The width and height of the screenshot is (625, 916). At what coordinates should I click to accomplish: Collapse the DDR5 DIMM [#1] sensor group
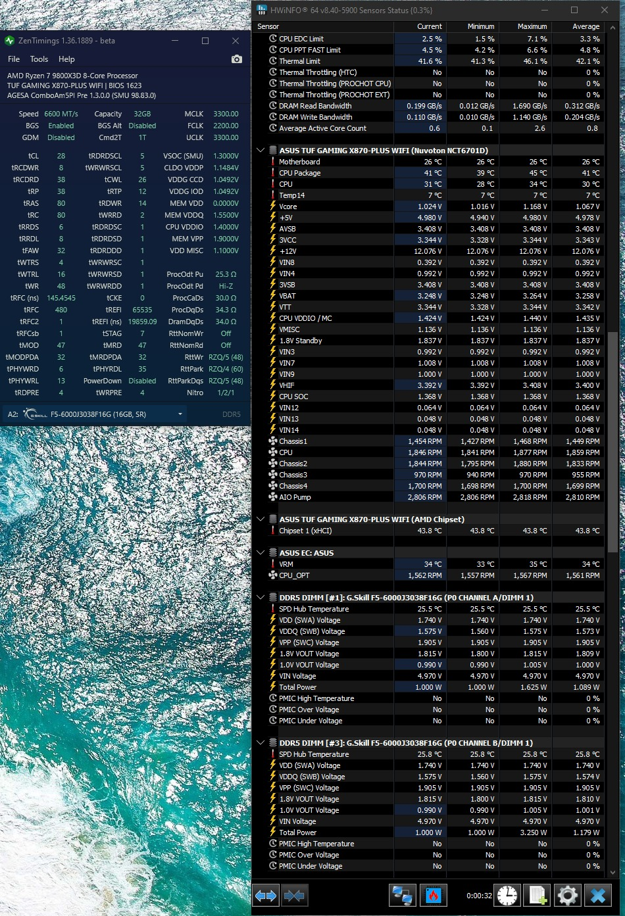point(261,598)
